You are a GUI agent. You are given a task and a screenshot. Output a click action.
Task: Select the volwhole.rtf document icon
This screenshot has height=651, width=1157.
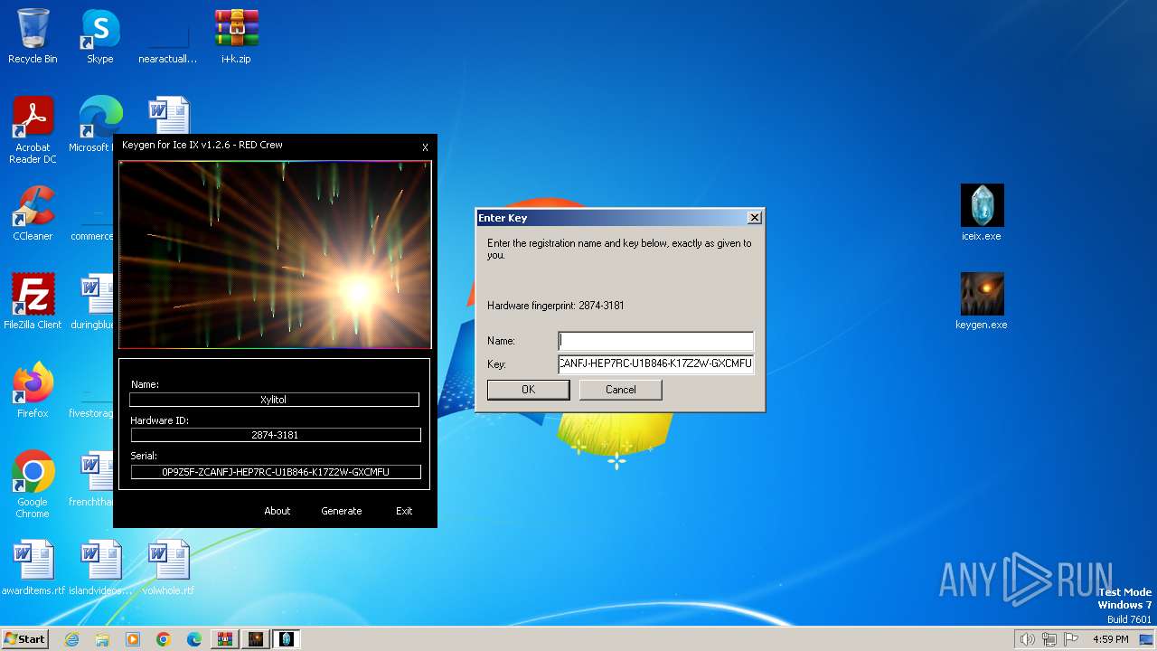168,568
